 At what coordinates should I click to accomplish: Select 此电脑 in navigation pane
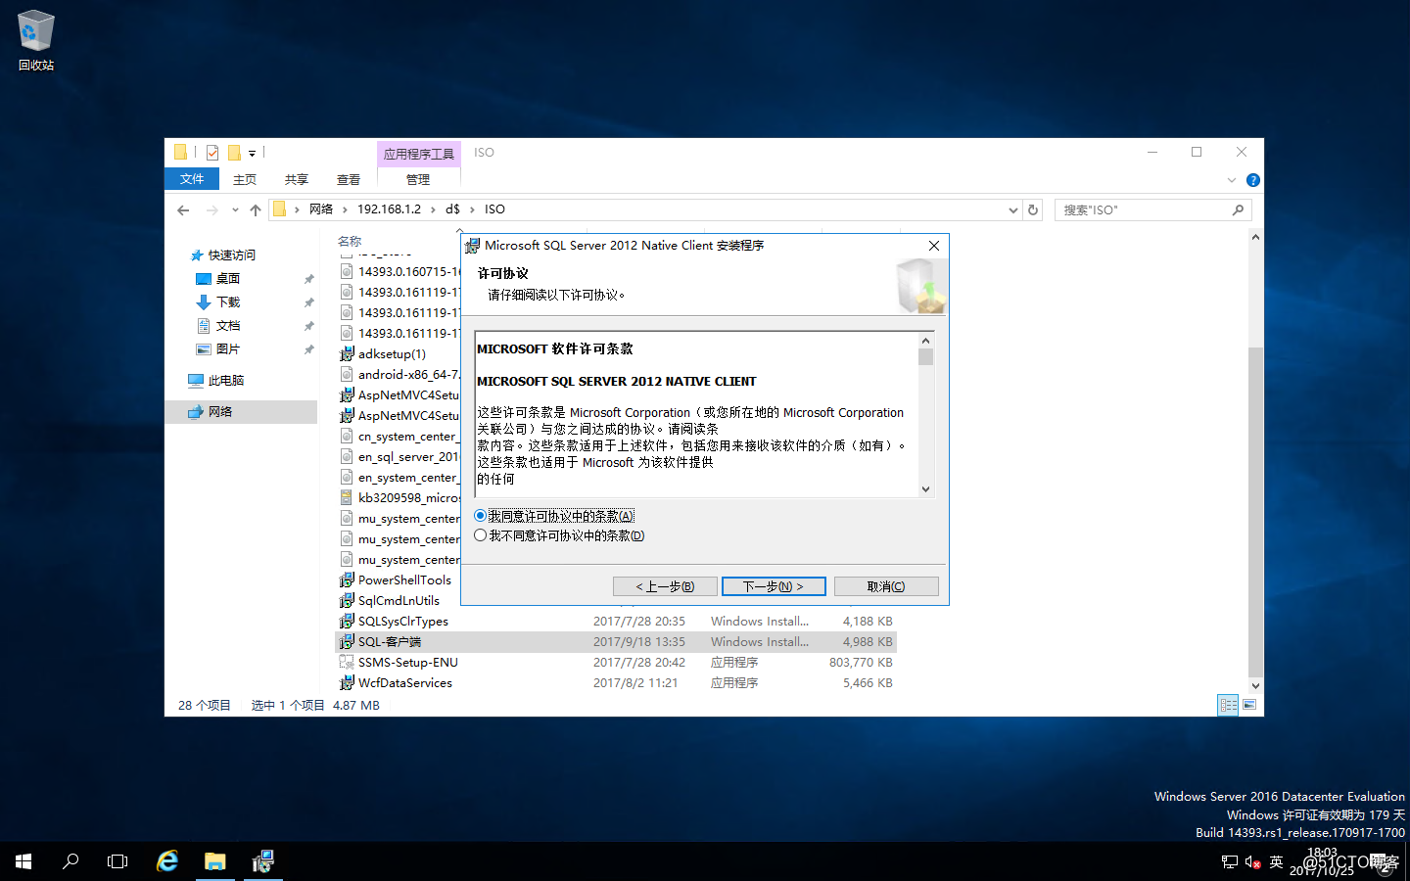(x=226, y=380)
